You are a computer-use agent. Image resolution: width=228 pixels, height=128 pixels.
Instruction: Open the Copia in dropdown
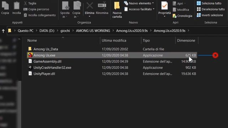pyautogui.click(x=76, y=15)
